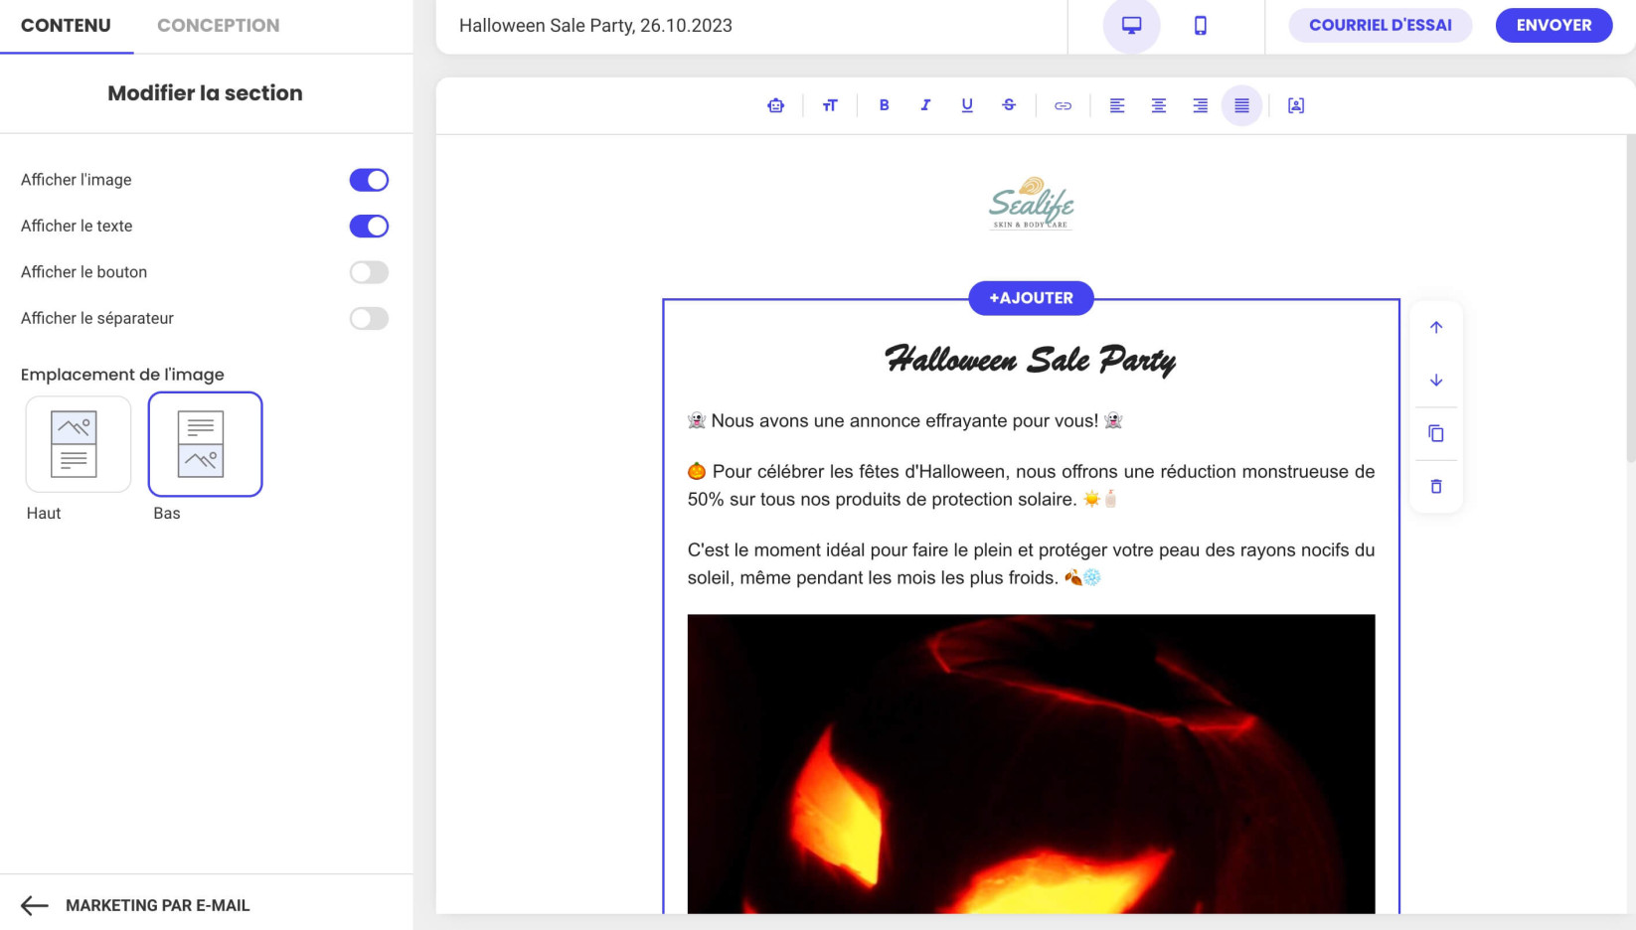This screenshot has height=930, width=1636.
Task: Click paragraph 'Nous avons une annonce effrayante'
Action: click(904, 421)
